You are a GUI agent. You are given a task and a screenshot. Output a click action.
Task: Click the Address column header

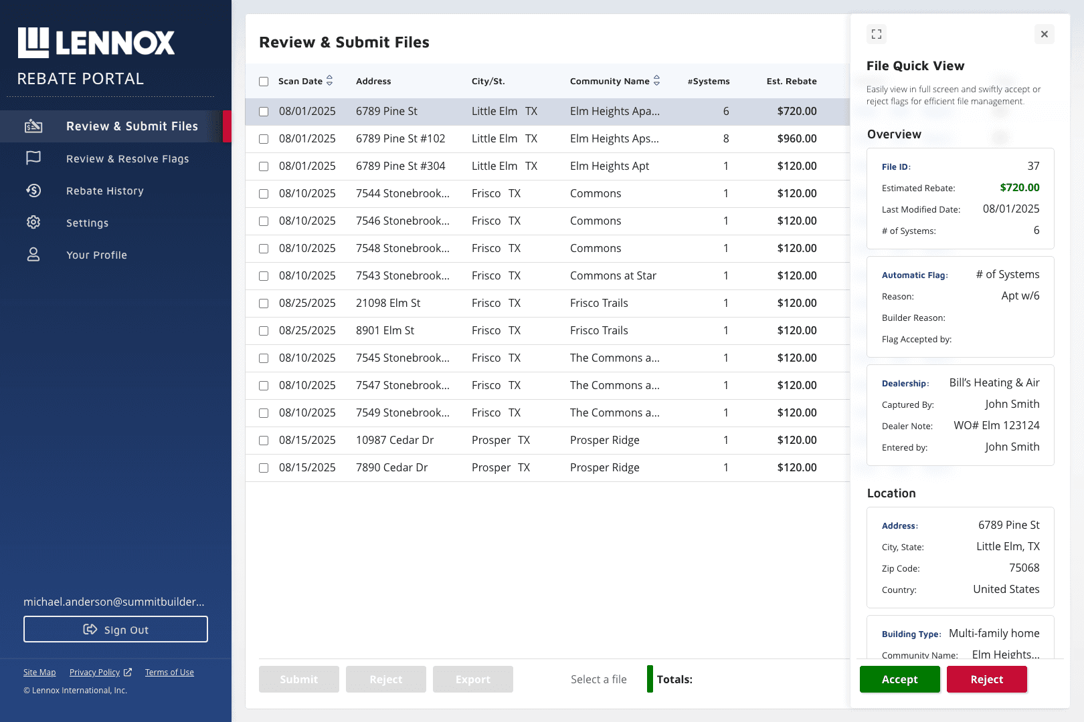click(x=373, y=81)
